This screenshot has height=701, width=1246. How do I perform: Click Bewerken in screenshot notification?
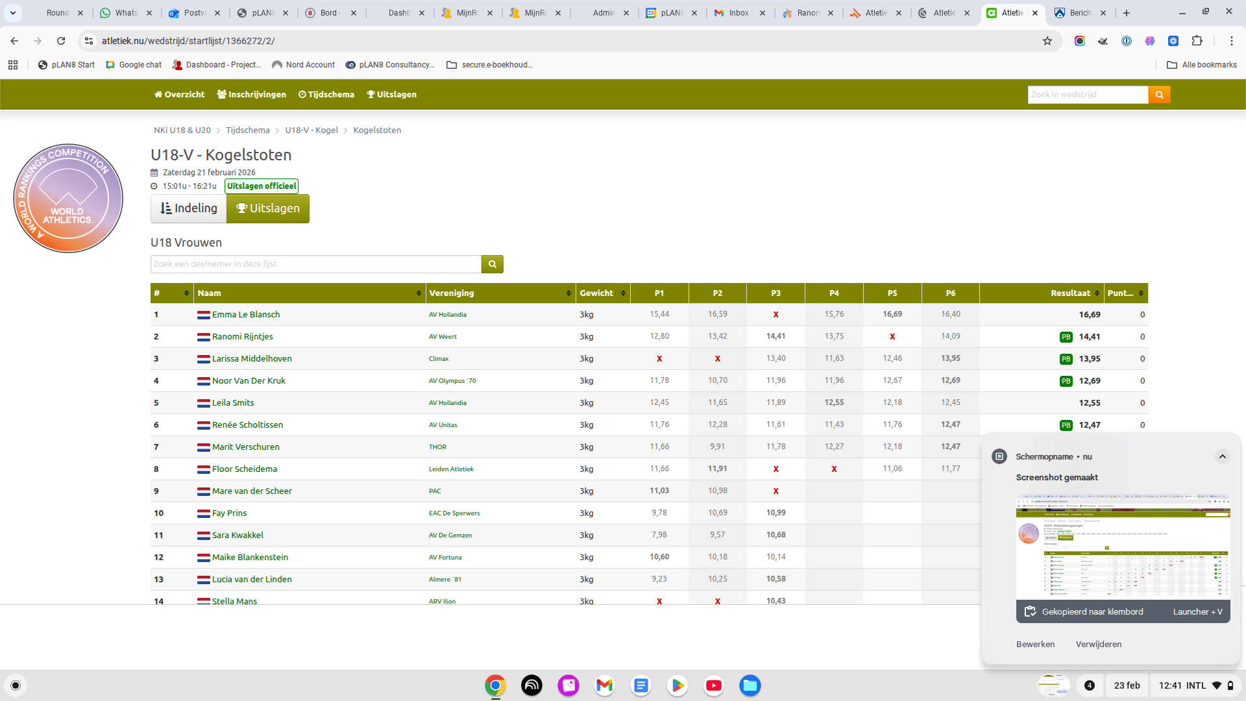1035,644
